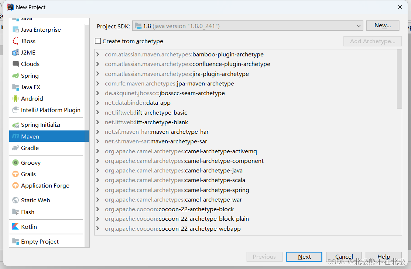This screenshot has width=411, height=269.
Task: Click the archetype list vertical scrollbar
Action: (x=399, y=79)
